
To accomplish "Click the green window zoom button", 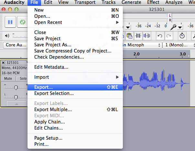I will tap(16, 9).
